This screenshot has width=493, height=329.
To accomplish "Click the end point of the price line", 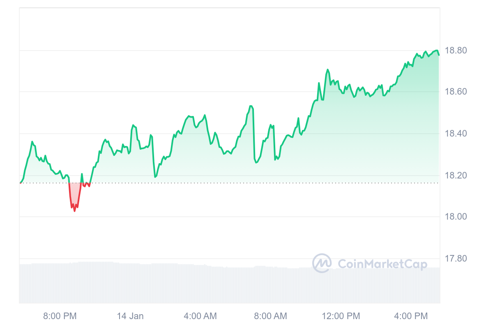I will point(439,55).
